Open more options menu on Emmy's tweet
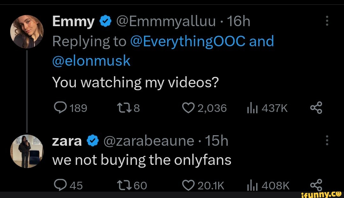This screenshot has height=198, width=344. click(x=327, y=22)
